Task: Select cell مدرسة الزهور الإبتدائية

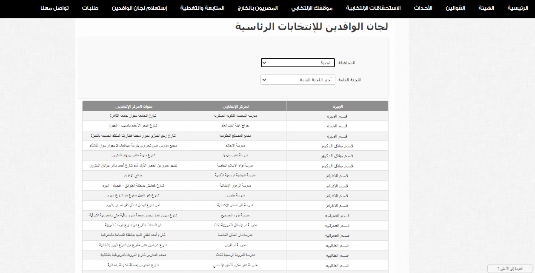Action: (235, 186)
